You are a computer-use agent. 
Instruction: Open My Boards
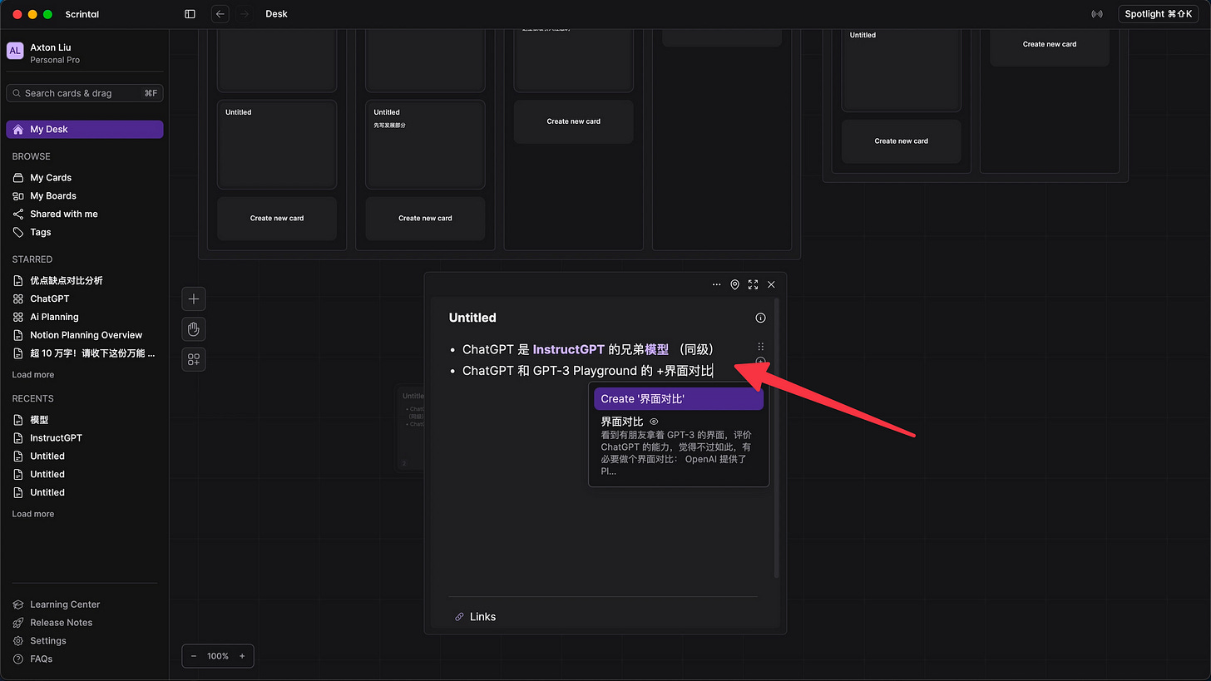[x=53, y=196]
